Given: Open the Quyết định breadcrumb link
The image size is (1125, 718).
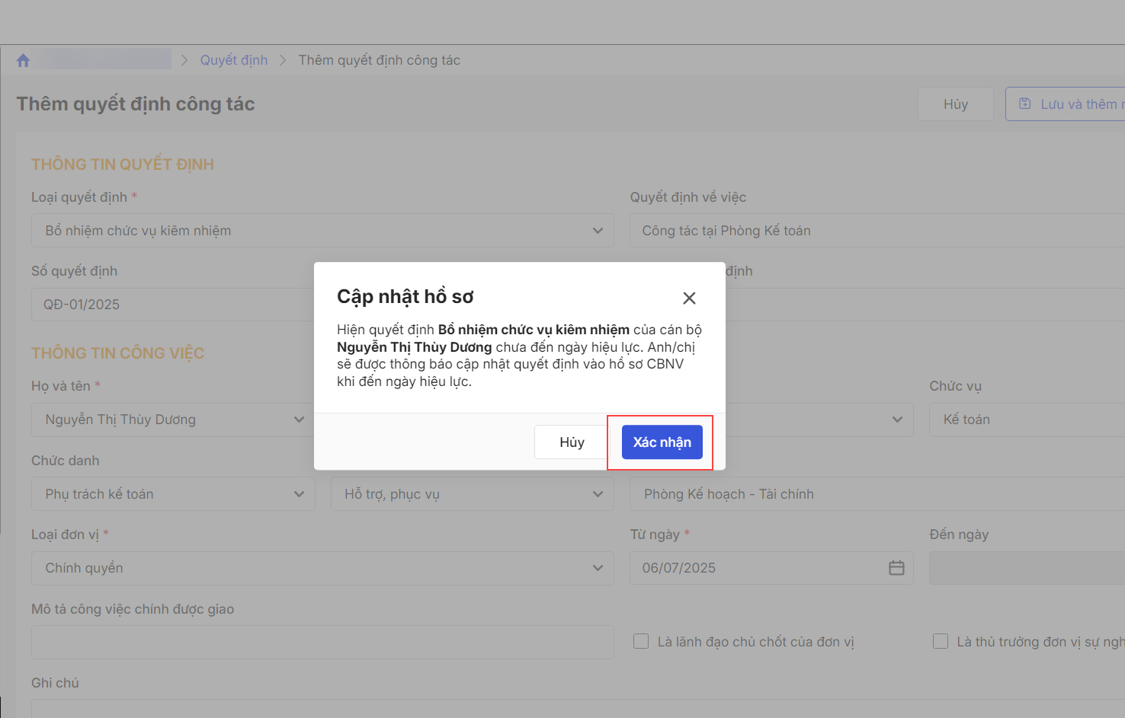Looking at the screenshot, I should (233, 60).
